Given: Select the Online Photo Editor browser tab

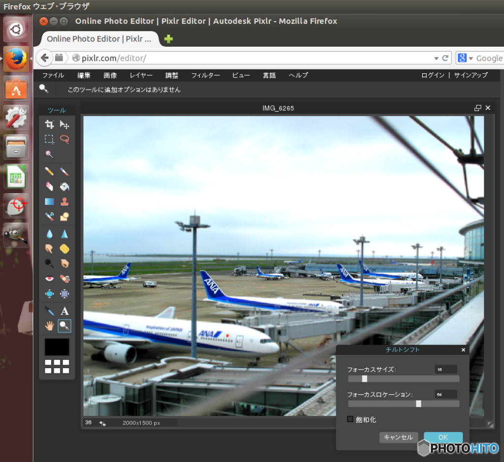Looking at the screenshot, I should coord(99,39).
